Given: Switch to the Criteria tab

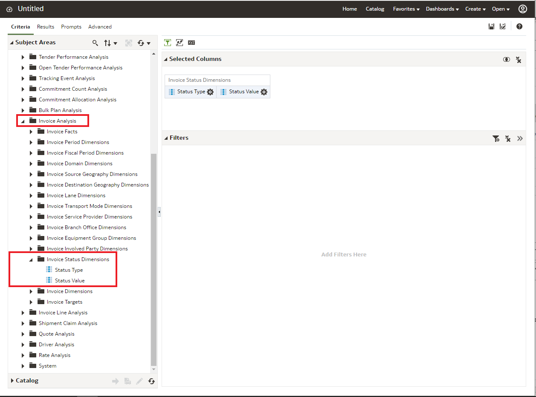Looking at the screenshot, I should 20,27.
